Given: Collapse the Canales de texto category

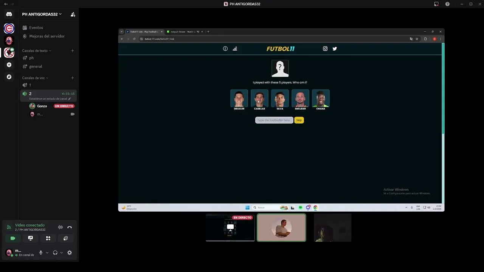Looking at the screenshot, I should [x=36, y=51].
